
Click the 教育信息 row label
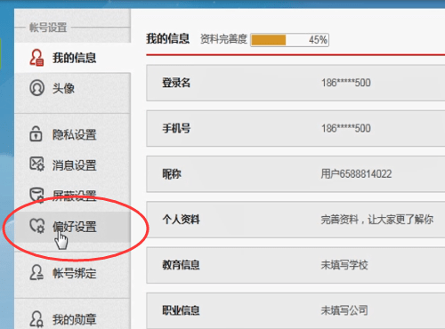pyautogui.click(x=181, y=265)
